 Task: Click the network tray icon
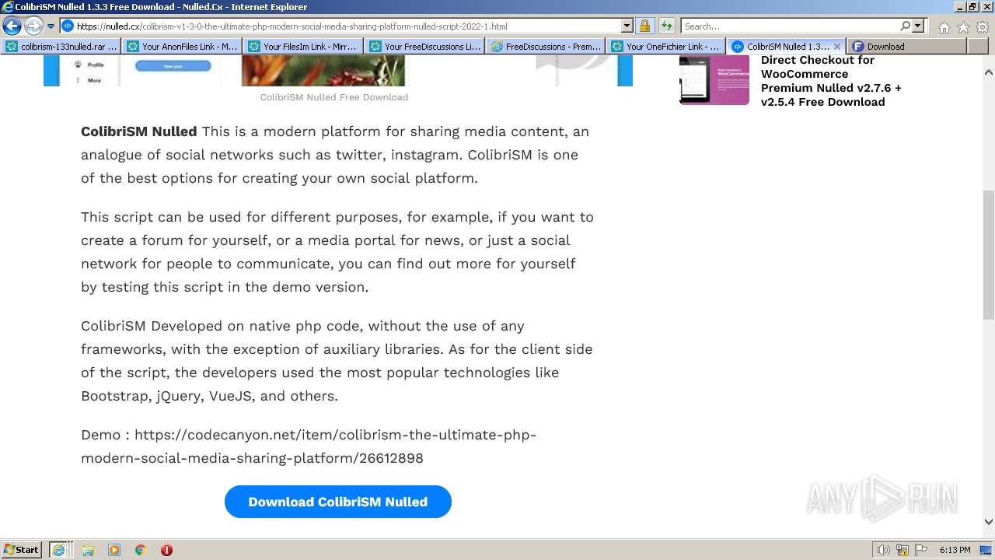point(902,550)
